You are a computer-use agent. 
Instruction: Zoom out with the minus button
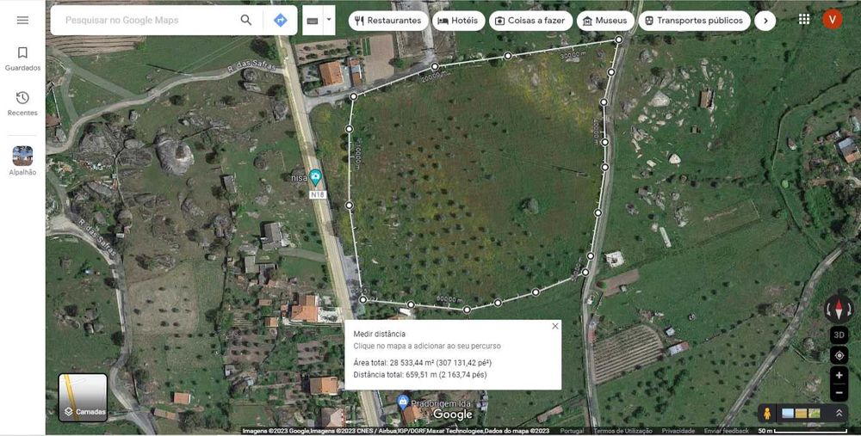[x=839, y=393]
